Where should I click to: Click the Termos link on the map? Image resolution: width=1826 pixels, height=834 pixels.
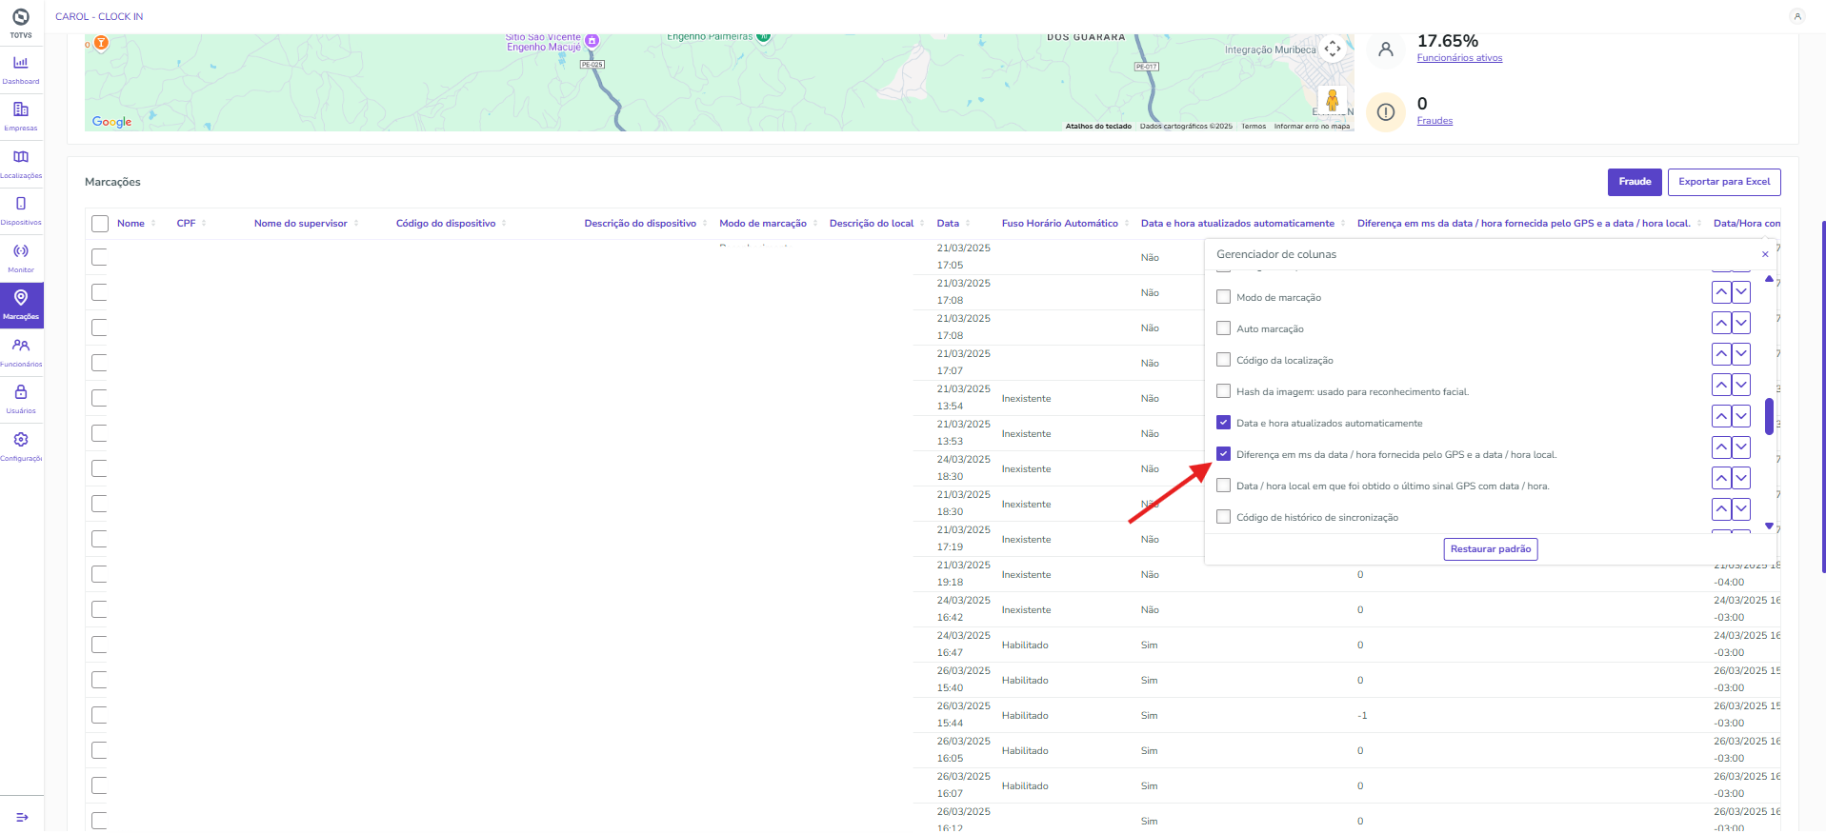click(1254, 127)
